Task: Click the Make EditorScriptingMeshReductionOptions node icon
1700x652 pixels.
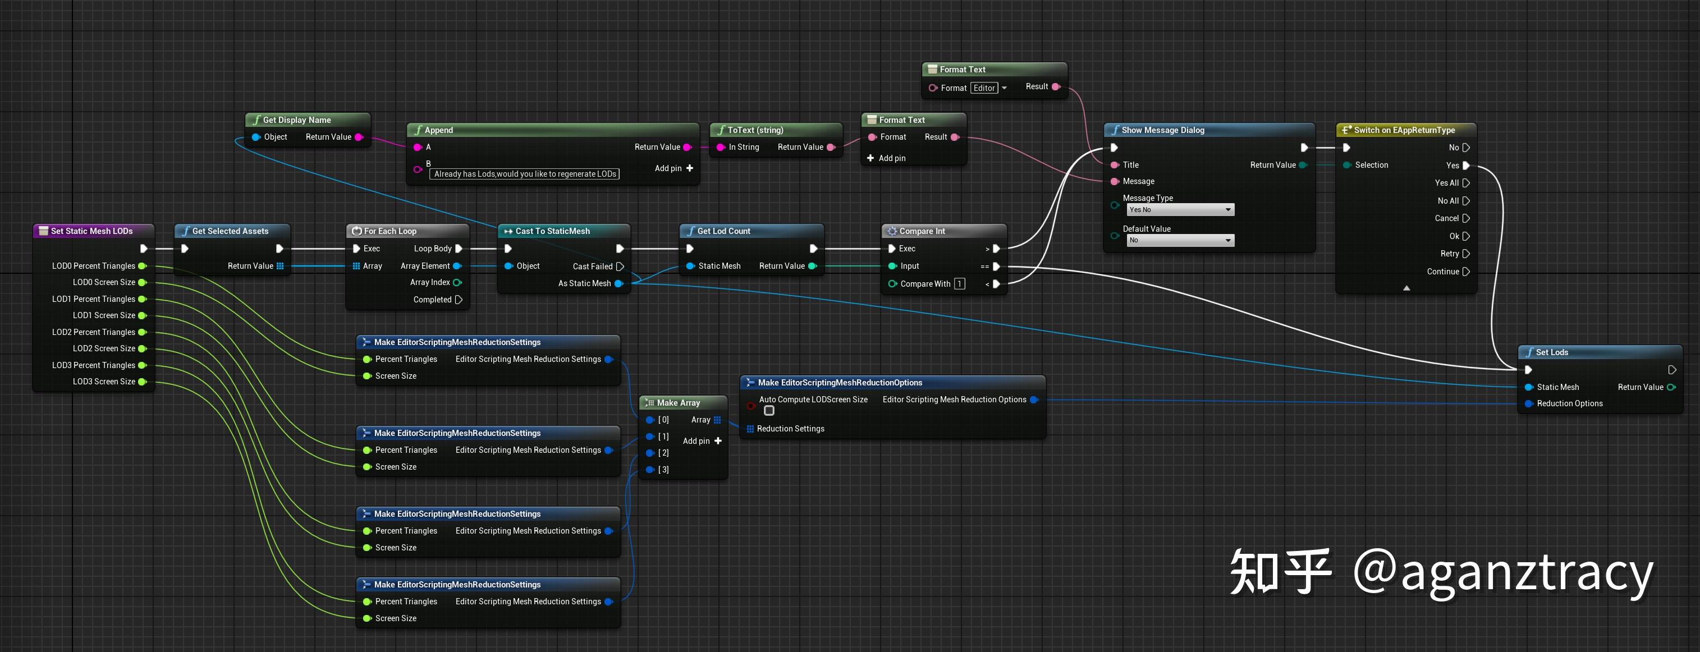Action: (750, 383)
